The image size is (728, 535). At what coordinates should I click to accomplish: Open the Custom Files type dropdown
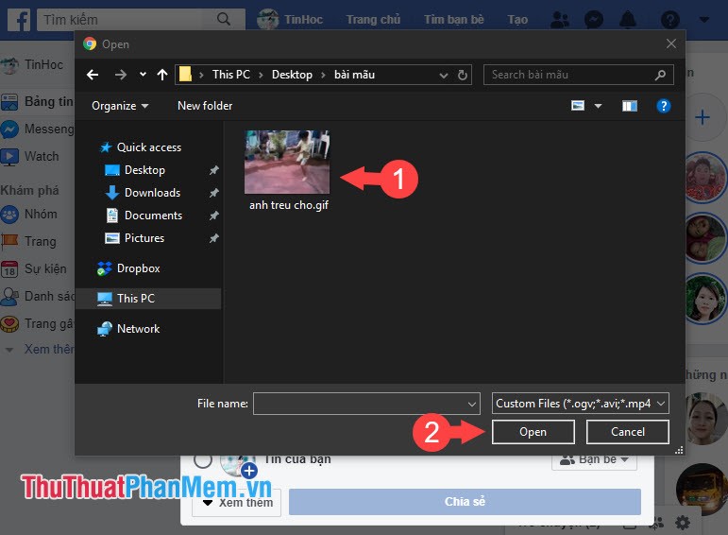pyautogui.click(x=580, y=404)
